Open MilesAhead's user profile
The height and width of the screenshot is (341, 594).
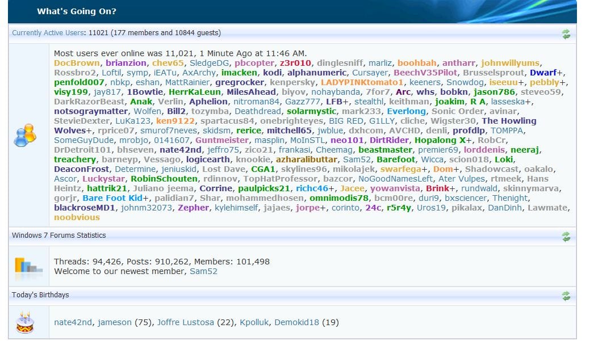tap(251, 92)
